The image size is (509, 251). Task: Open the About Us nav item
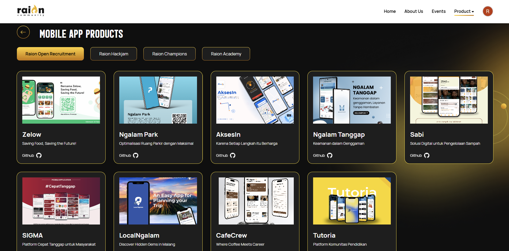414,11
